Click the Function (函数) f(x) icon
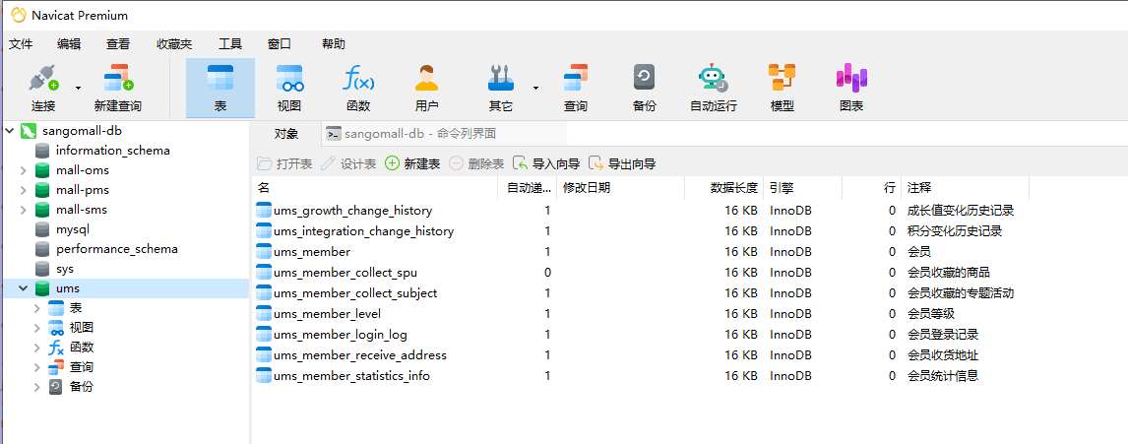The height and width of the screenshot is (444, 1128). [358, 78]
